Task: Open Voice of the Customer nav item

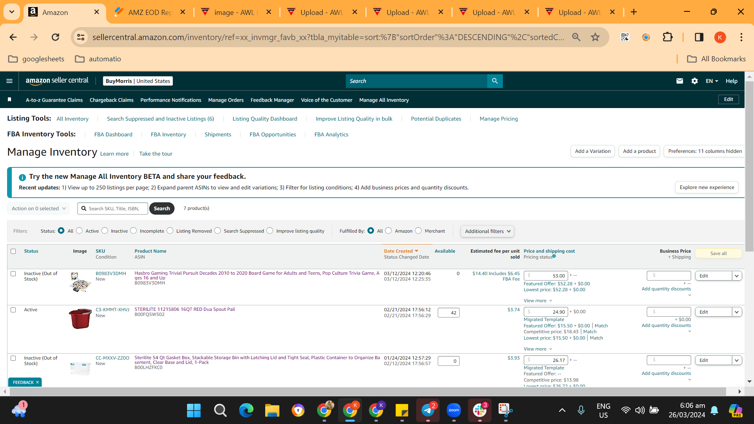Action: 327,100
